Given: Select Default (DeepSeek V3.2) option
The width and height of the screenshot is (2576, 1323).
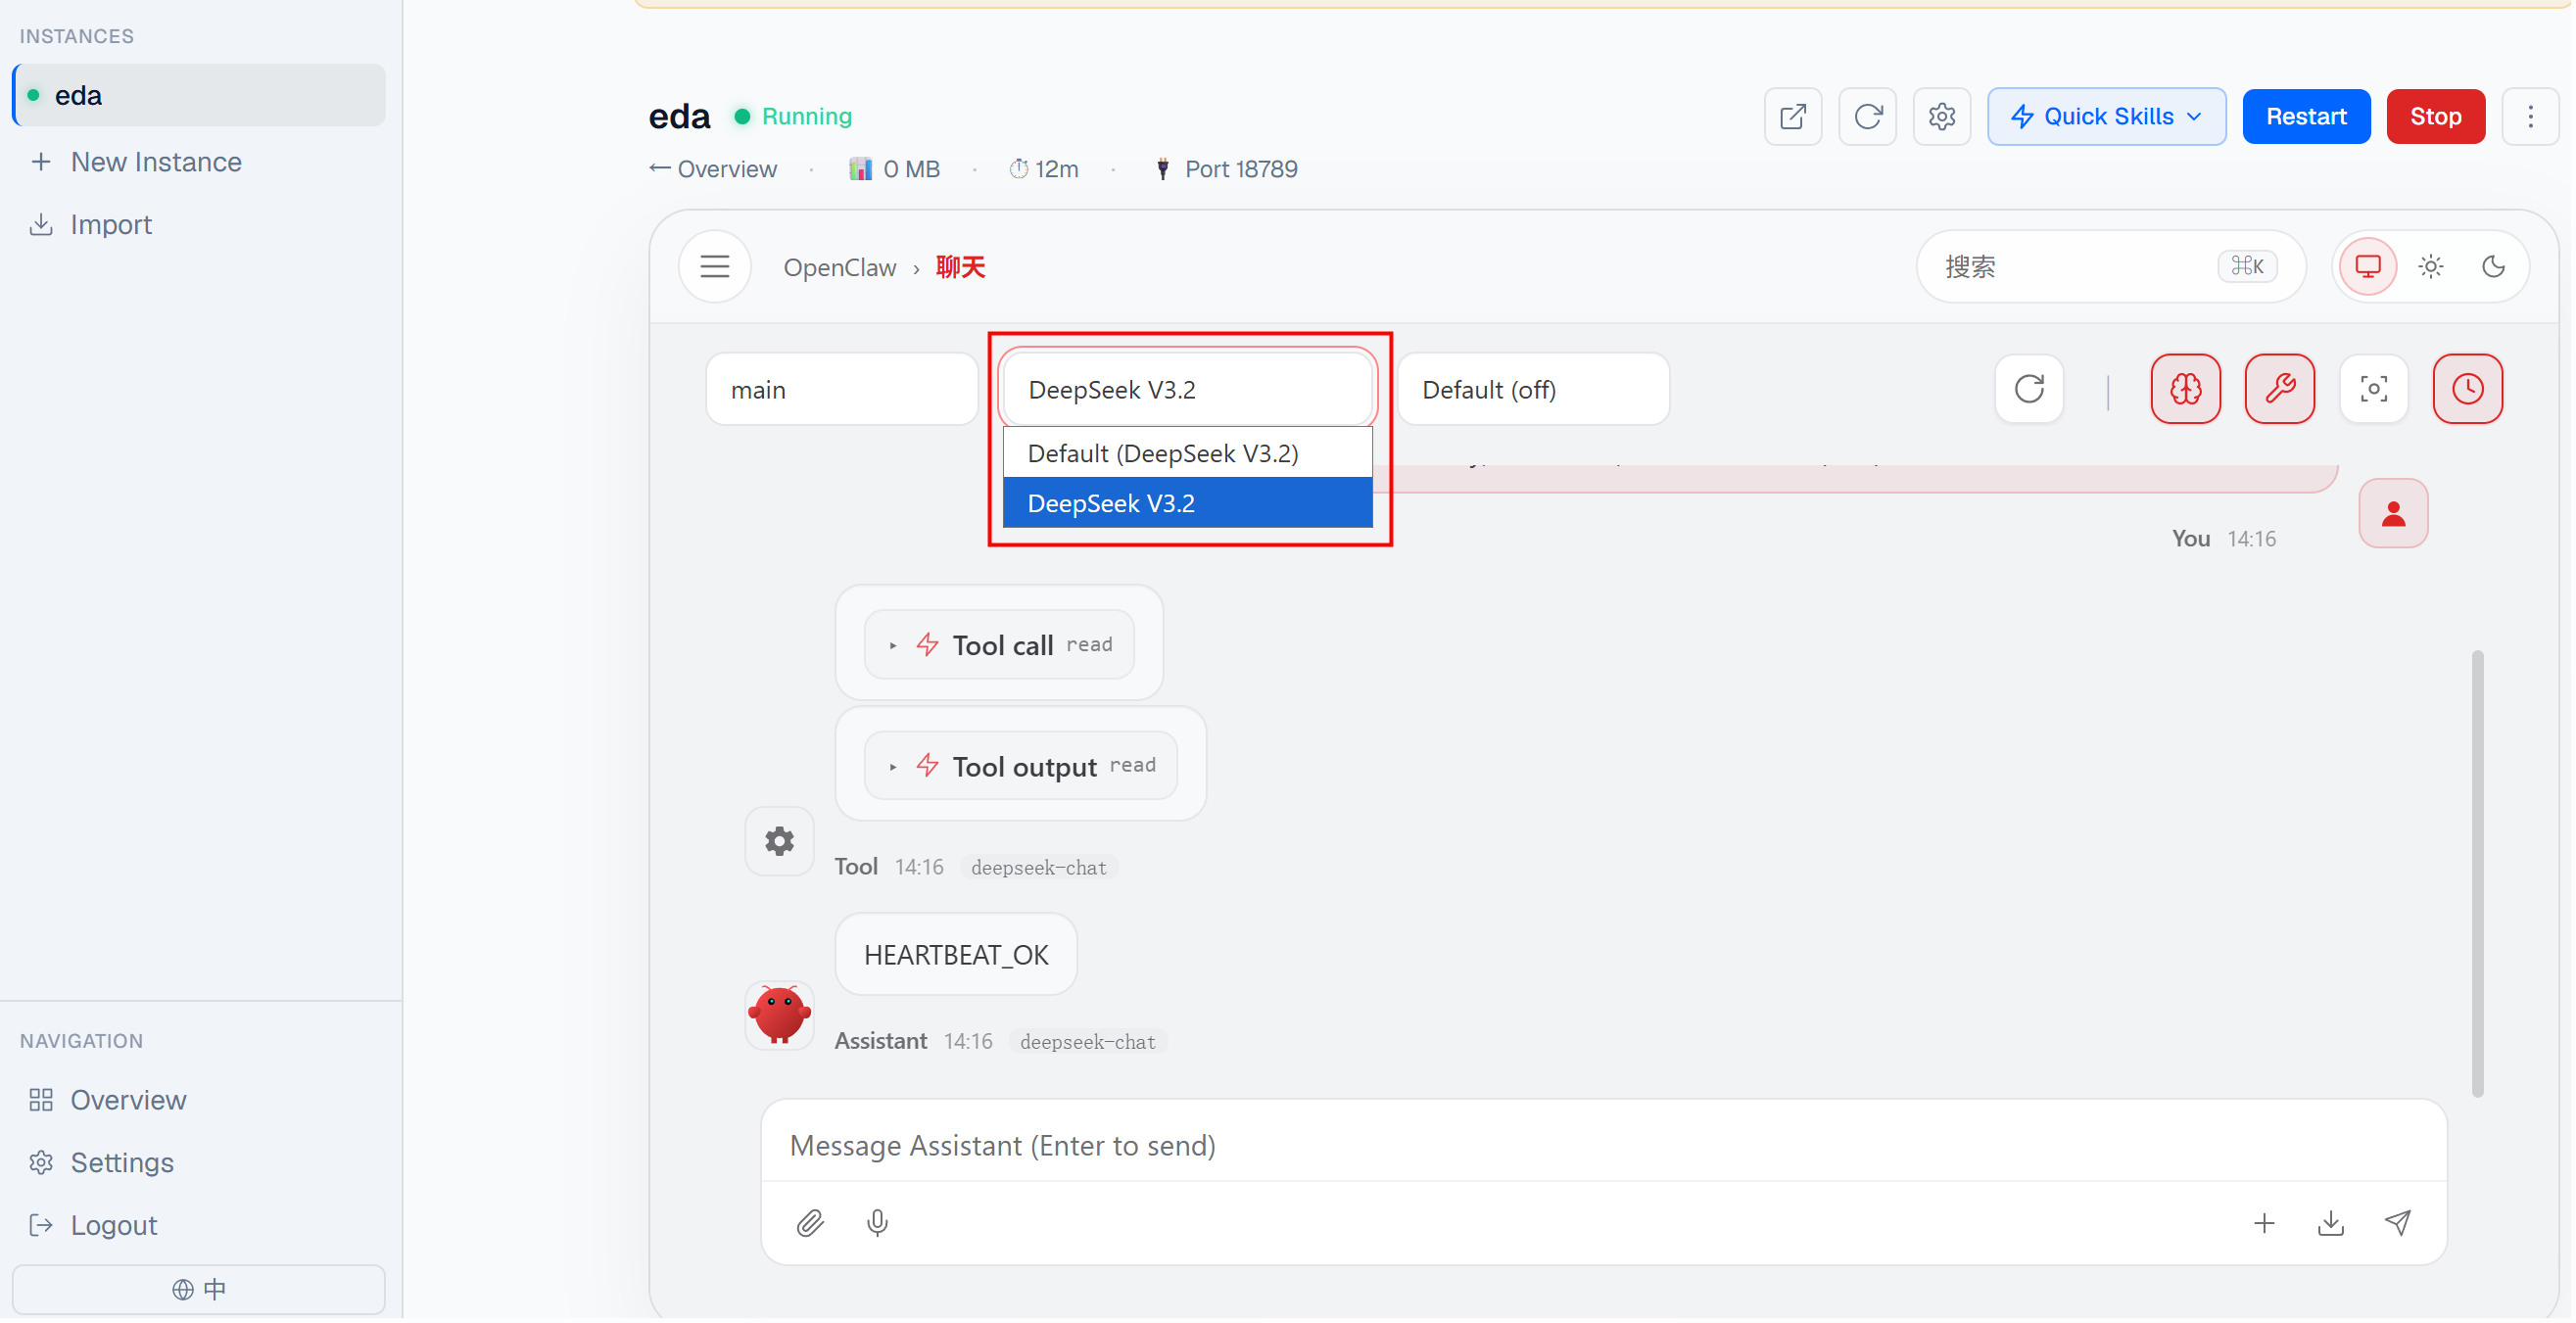Looking at the screenshot, I should point(1187,454).
